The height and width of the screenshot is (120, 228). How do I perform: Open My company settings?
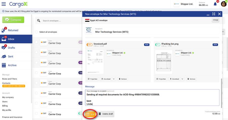click(x=8, y=97)
